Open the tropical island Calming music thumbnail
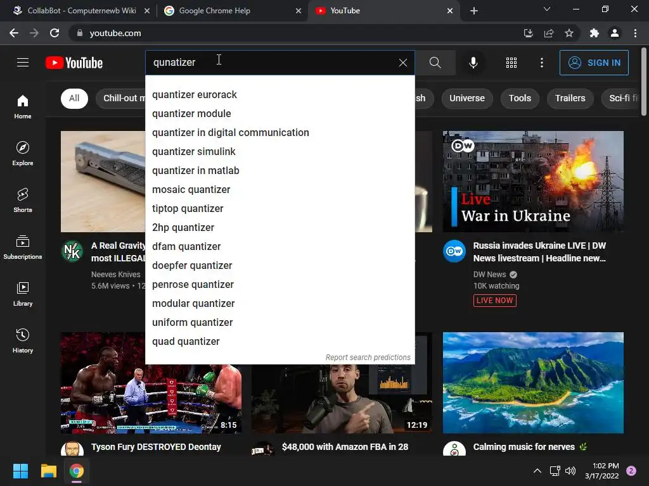This screenshot has height=486, width=649. point(533,383)
